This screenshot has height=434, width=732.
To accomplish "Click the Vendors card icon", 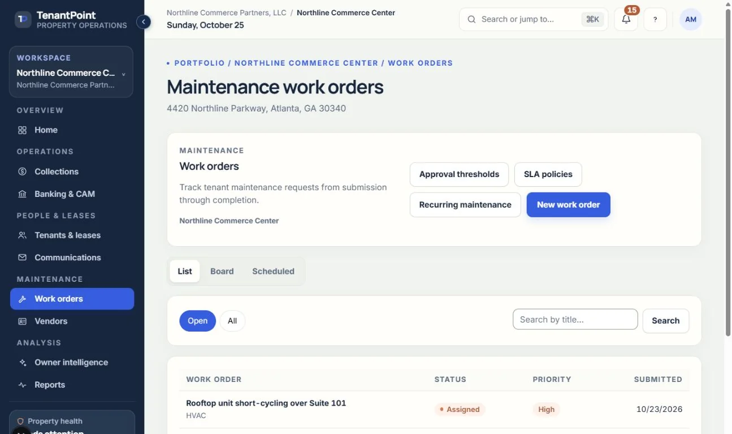I will point(23,321).
